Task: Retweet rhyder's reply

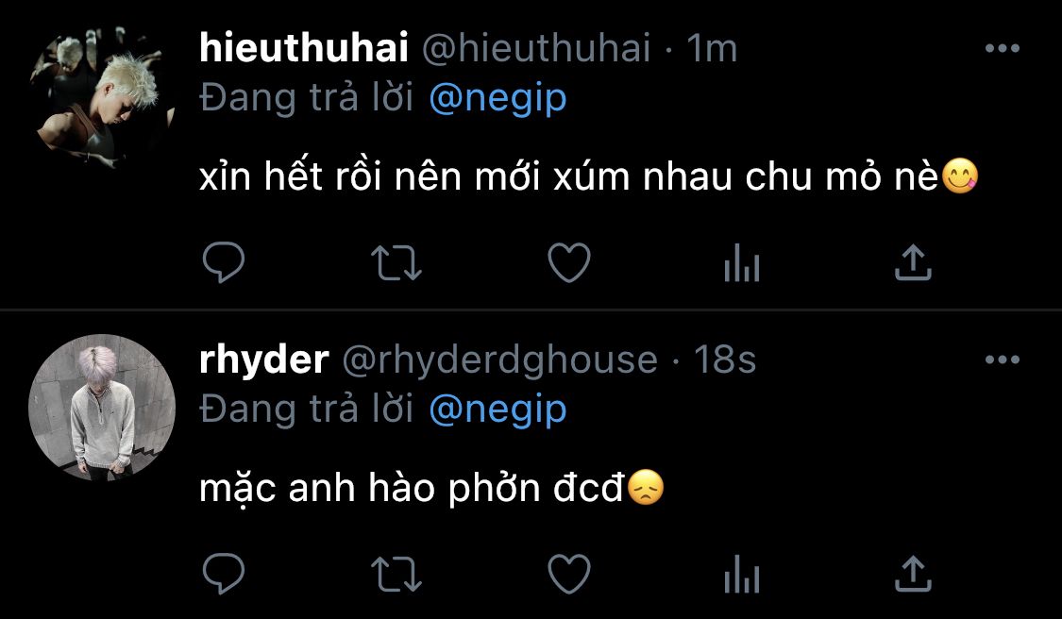Action: tap(396, 574)
